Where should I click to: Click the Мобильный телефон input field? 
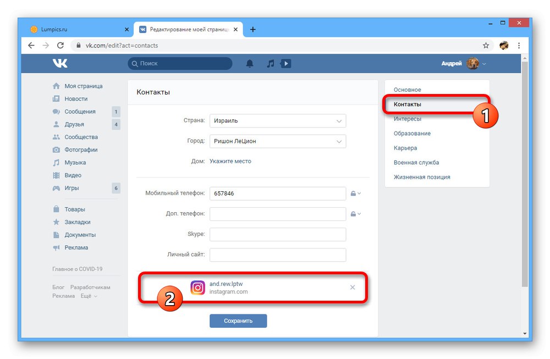278,194
